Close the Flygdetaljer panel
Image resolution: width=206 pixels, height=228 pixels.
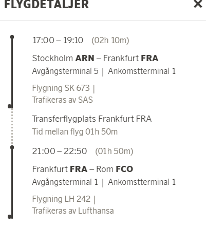198,4
